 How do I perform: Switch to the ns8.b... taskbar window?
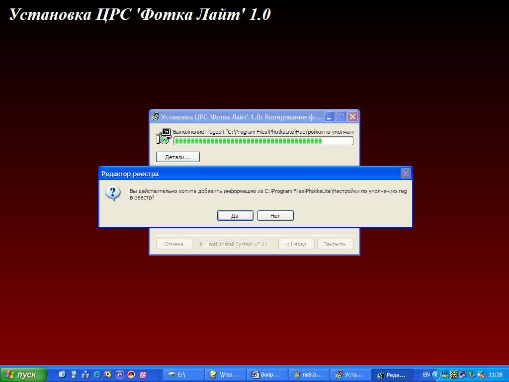pos(309,375)
